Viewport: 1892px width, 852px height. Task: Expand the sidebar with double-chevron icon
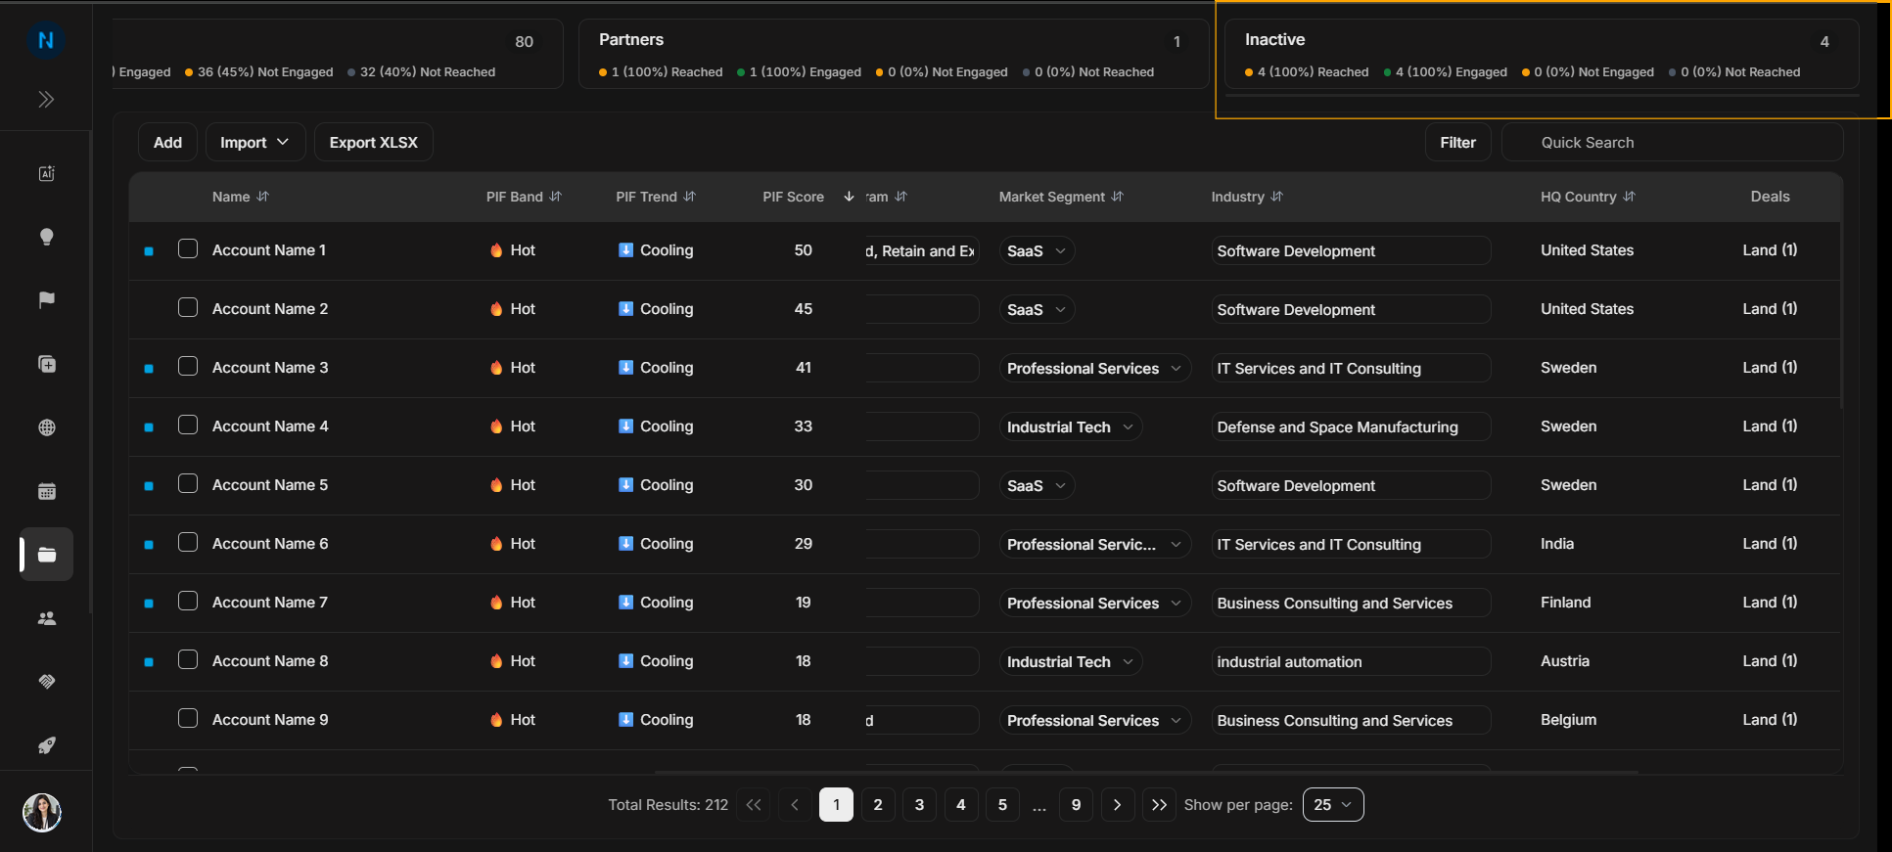click(x=46, y=100)
